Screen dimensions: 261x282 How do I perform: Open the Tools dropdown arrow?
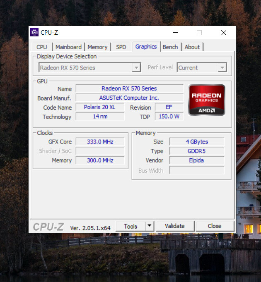[x=150, y=226]
